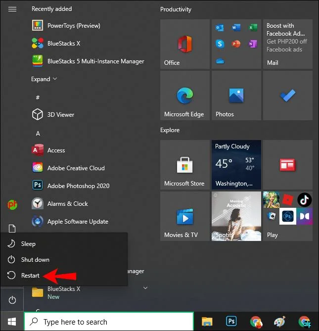The image size is (319, 331).
Task: Click the Productivity group heading
Action: (x=176, y=9)
